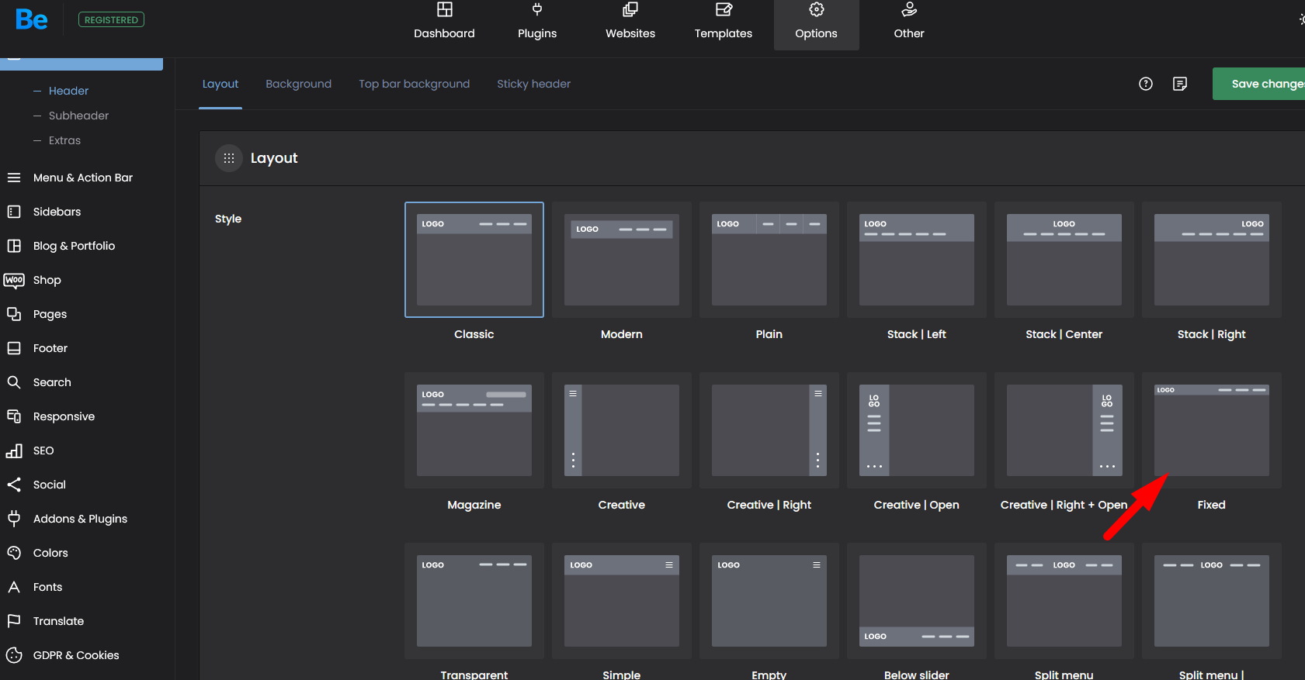Choose the Split menu header style
Image resolution: width=1305 pixels, height=680 pixels.
point(1064,601)
